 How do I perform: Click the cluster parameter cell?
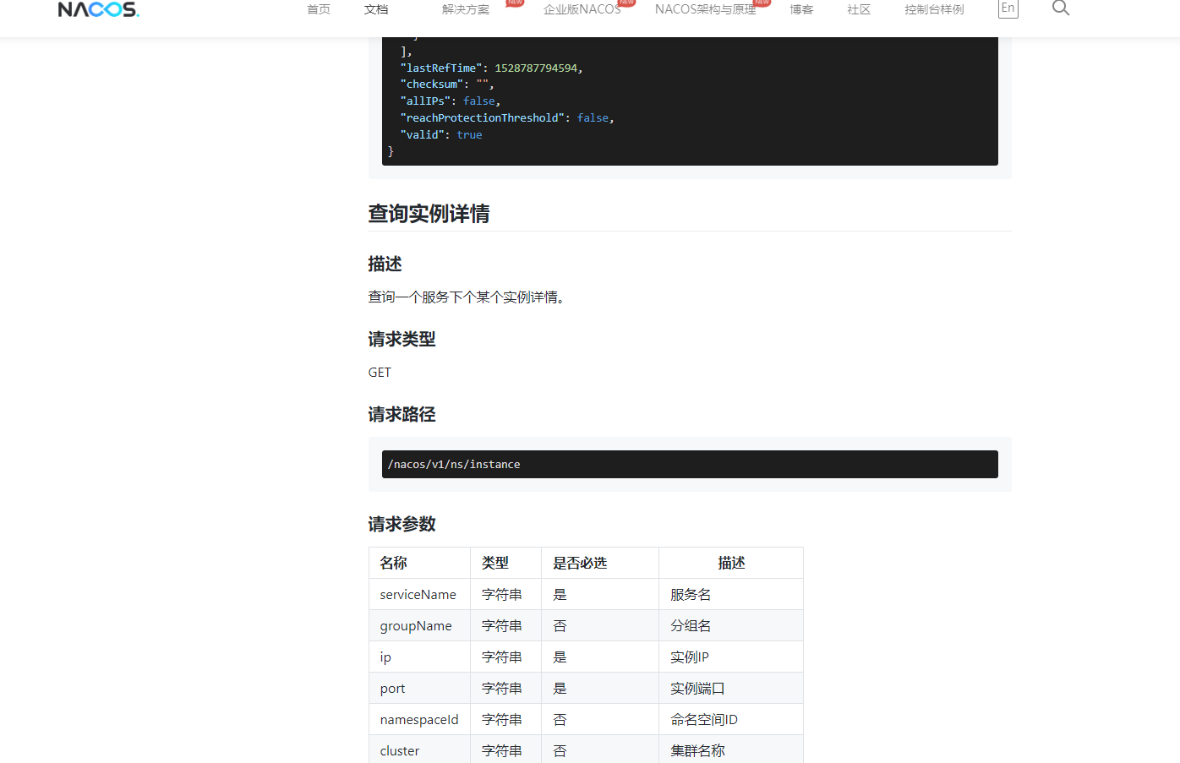[419, 749]
